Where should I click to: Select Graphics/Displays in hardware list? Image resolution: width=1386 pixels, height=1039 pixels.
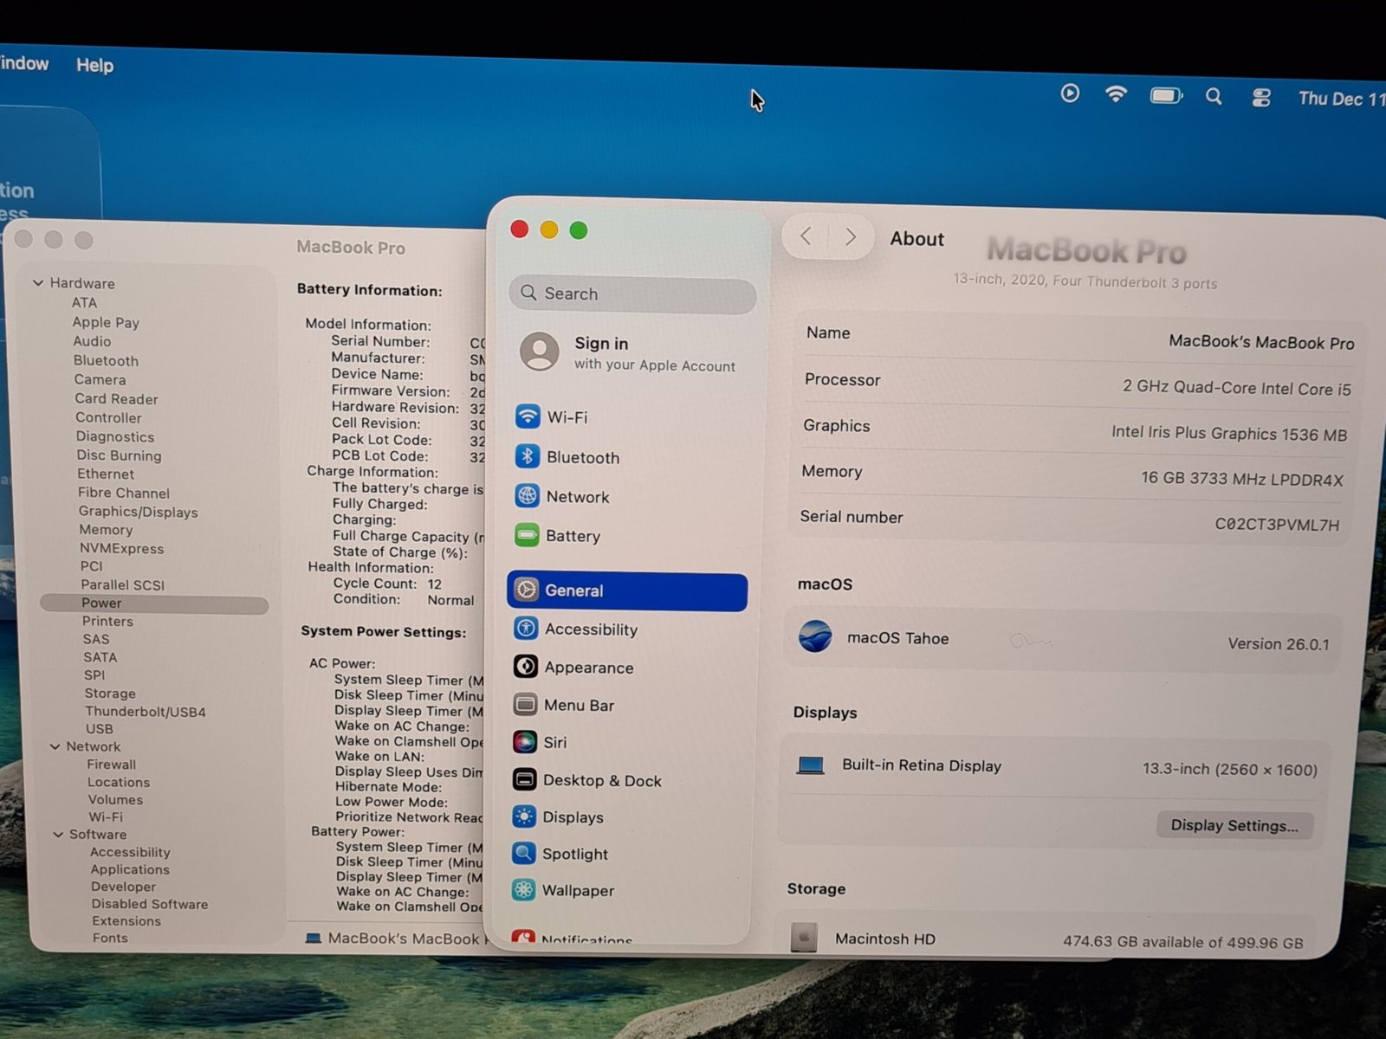pyautogui.click(x=139, y=512)
